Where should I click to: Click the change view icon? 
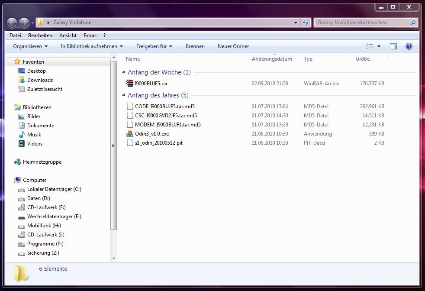(369, 46)
